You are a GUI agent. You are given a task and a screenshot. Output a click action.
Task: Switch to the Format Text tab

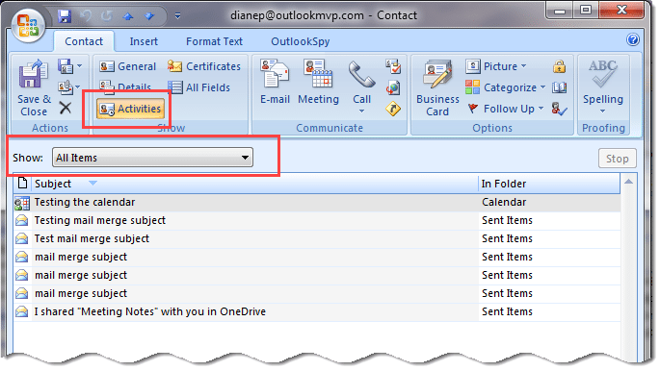pos(214,41)
